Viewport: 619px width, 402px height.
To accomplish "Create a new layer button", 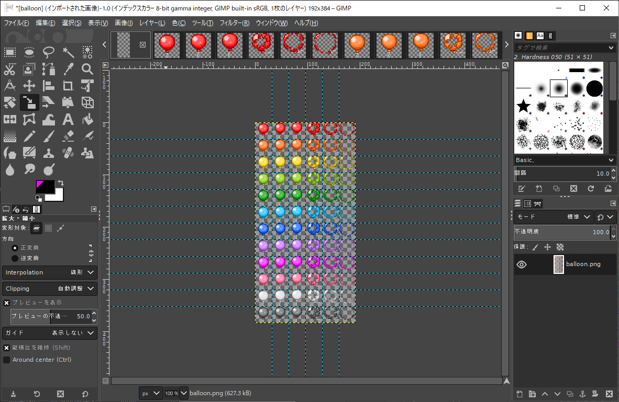I will coord(519,394).
